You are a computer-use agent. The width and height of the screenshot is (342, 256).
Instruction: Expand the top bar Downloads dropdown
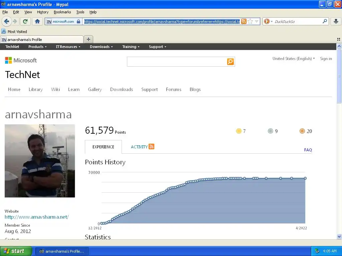tap(101, 47)
